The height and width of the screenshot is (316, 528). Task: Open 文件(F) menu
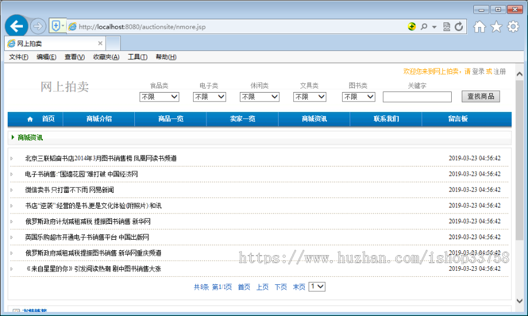pyautogui.click(x=19, y=57)
